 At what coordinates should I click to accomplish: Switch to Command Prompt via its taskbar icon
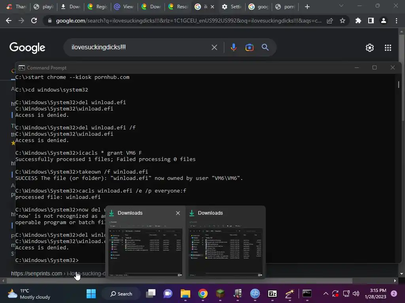click(x=307, y=294)
